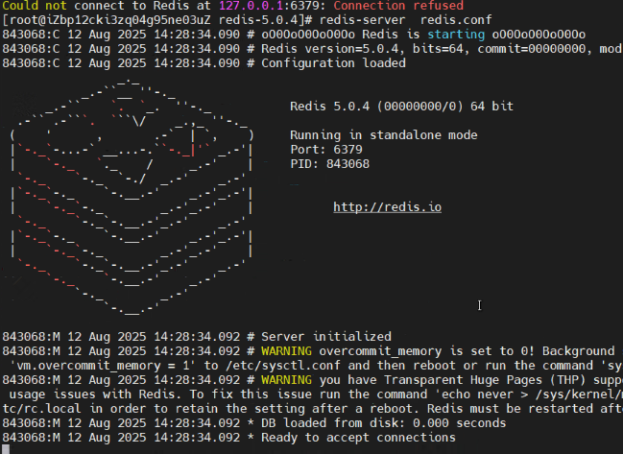The image size is (623, 454).
Task: Click 'Ready to accept connections' line
Action: point(228,438)
